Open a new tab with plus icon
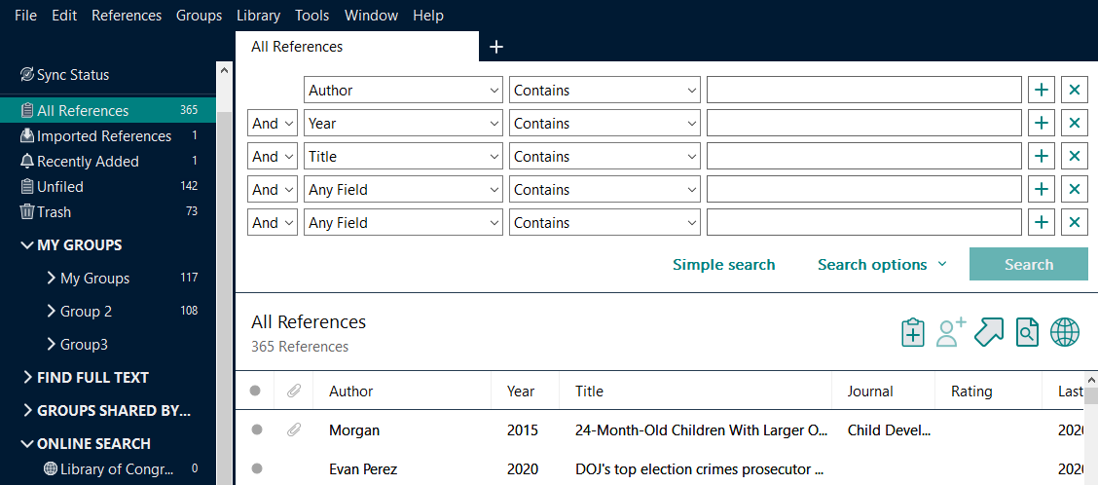This screenshot has width=1098, height=485. coord(495,47)
